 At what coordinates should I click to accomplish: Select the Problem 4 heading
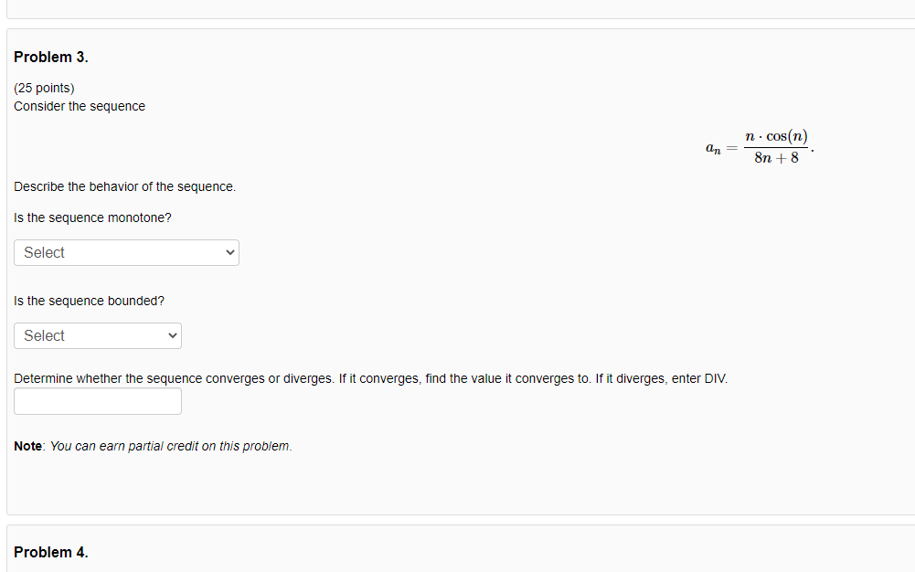coord(51,552)
